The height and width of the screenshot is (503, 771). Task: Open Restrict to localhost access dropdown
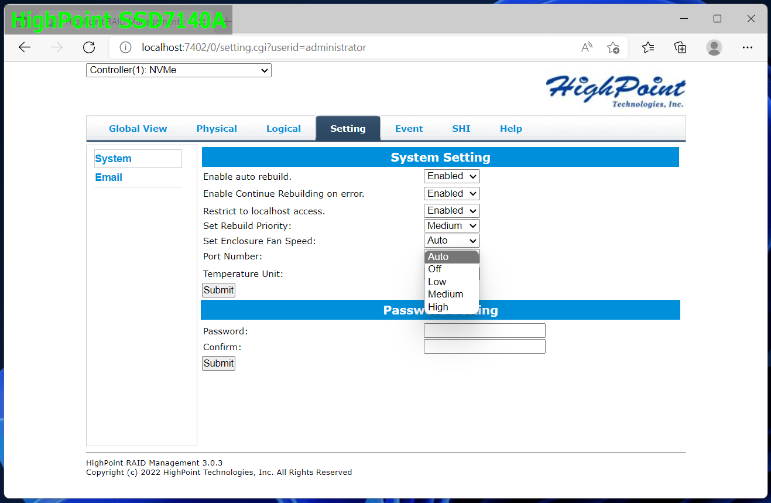pos(451,211)
